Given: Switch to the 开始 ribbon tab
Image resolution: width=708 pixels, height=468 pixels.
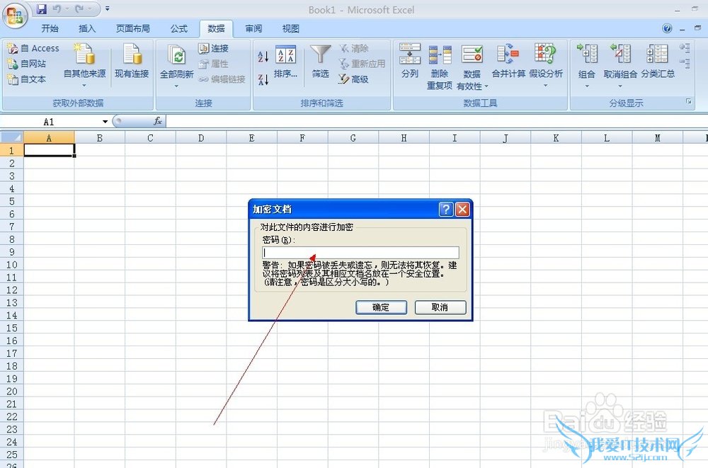Looking at the screenshot, I should coord(50,29).
